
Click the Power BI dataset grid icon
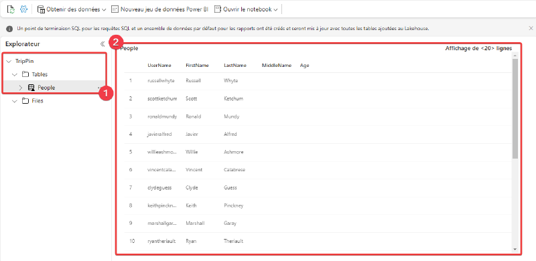tap(115, 9)
